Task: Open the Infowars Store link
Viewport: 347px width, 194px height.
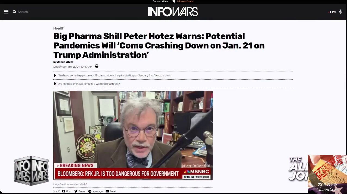Action: point(185,1)
